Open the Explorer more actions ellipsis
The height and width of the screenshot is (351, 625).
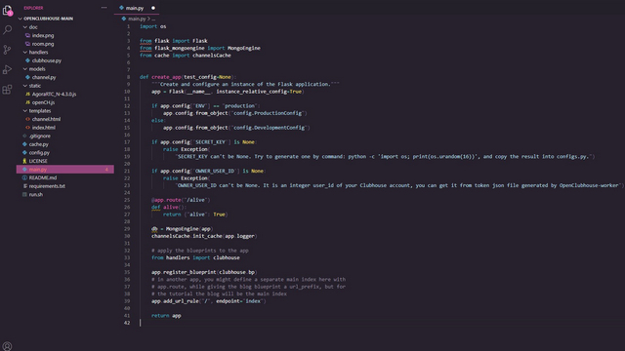pyautogui.click(x=104, y=8)
